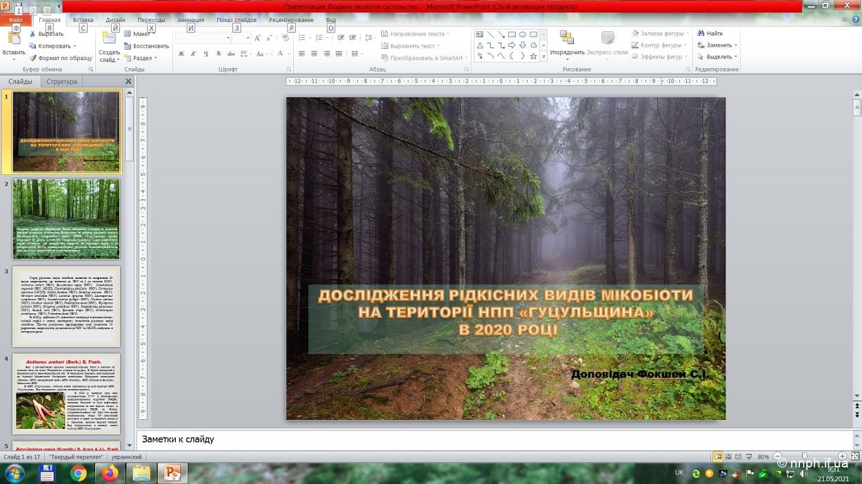Image resolution: width=862 pixels, height=484 pixels.
Task: Pick the five-point star shape in gallery
Action: 533,56
